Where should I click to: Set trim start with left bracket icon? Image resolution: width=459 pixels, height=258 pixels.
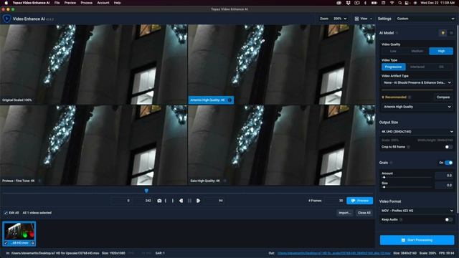[166, 201]
